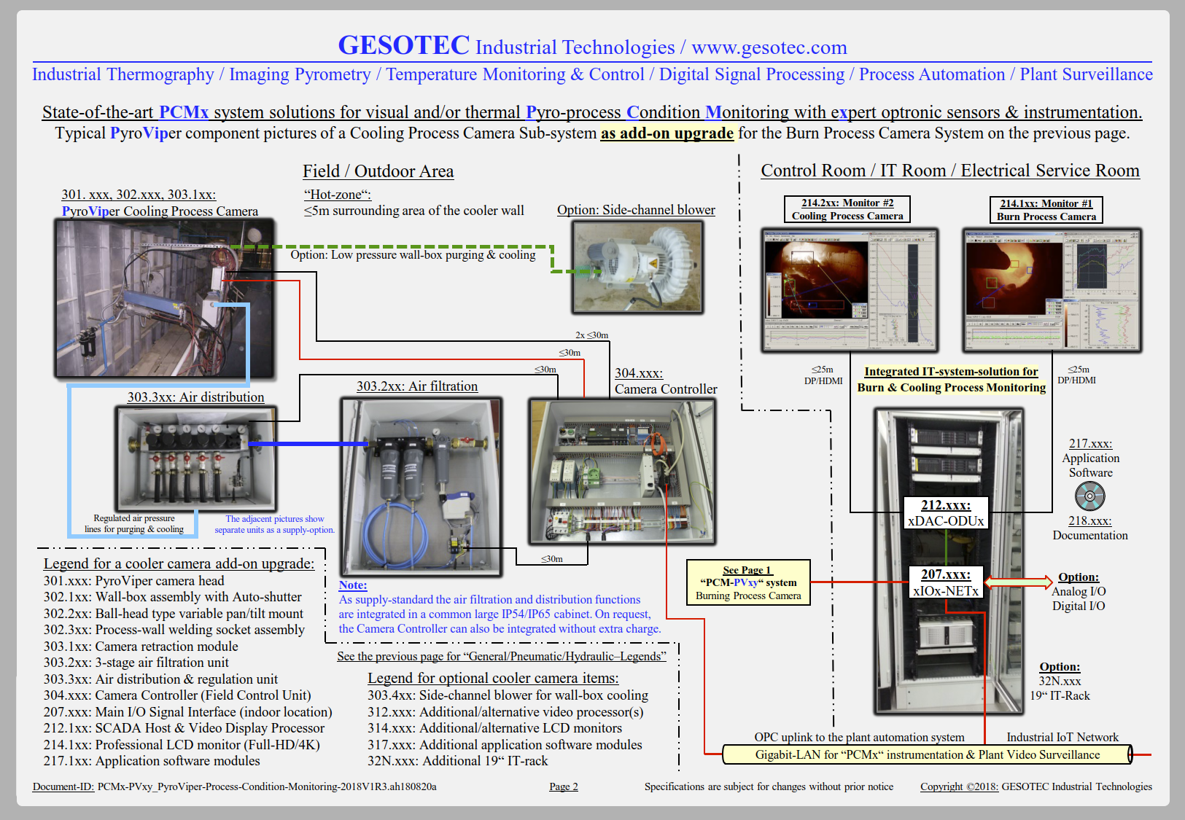Image resolution: width=1185 pixels, height=820 pixels.
Task: Click legend row '303.4xx: Side-channel blower for wall-box cooling'
Action: [x=508, y=695]
